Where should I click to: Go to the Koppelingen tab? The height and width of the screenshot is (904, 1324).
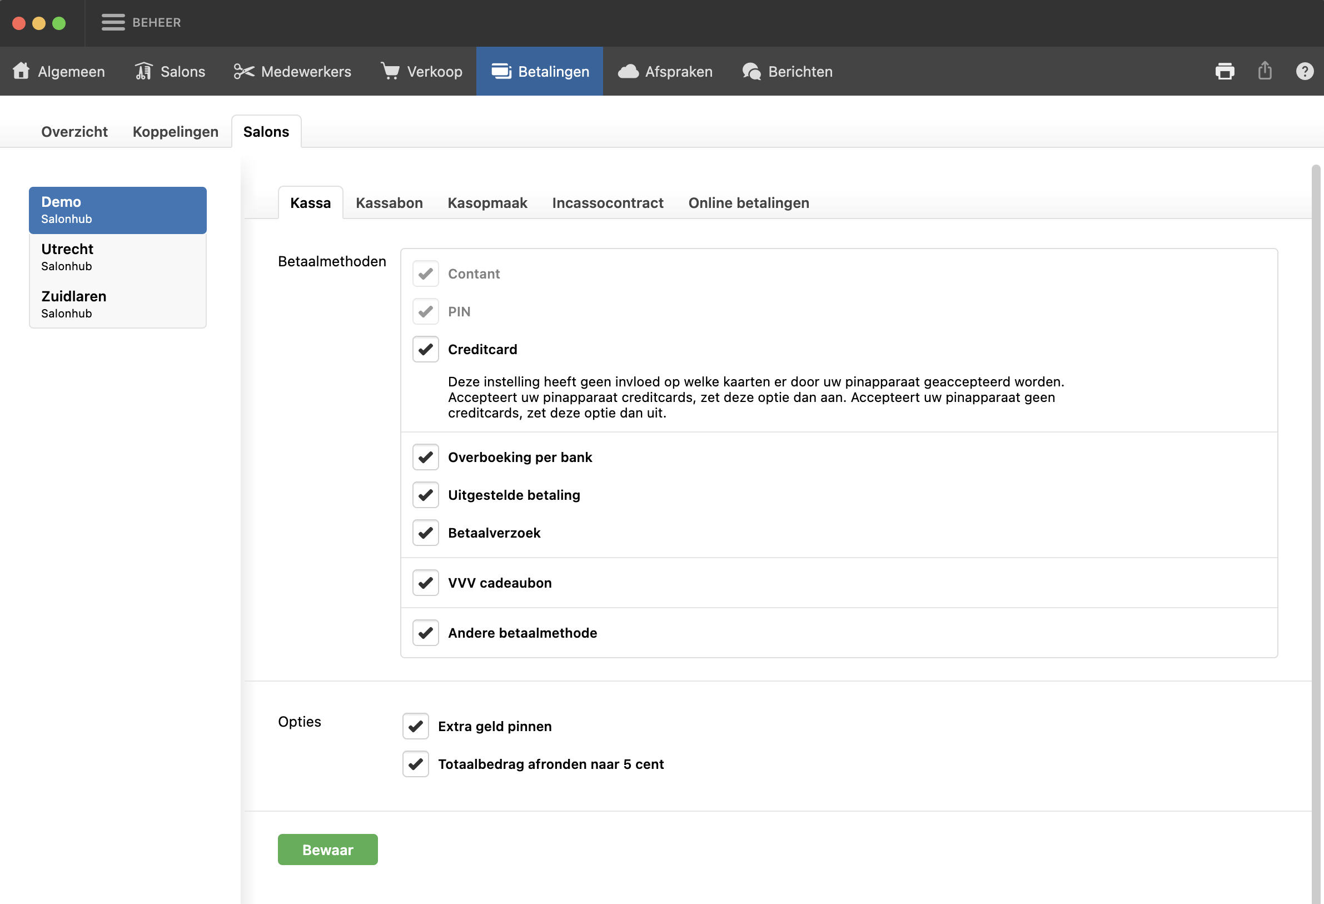click(x=176, y=132)
